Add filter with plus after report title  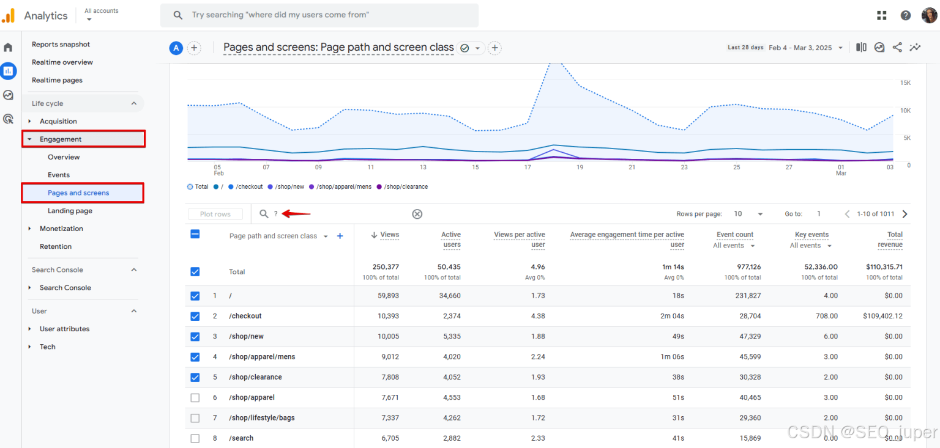(x=494, y=48)
